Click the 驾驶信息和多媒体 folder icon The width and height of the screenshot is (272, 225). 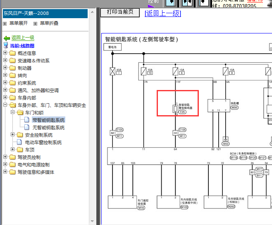12,172
